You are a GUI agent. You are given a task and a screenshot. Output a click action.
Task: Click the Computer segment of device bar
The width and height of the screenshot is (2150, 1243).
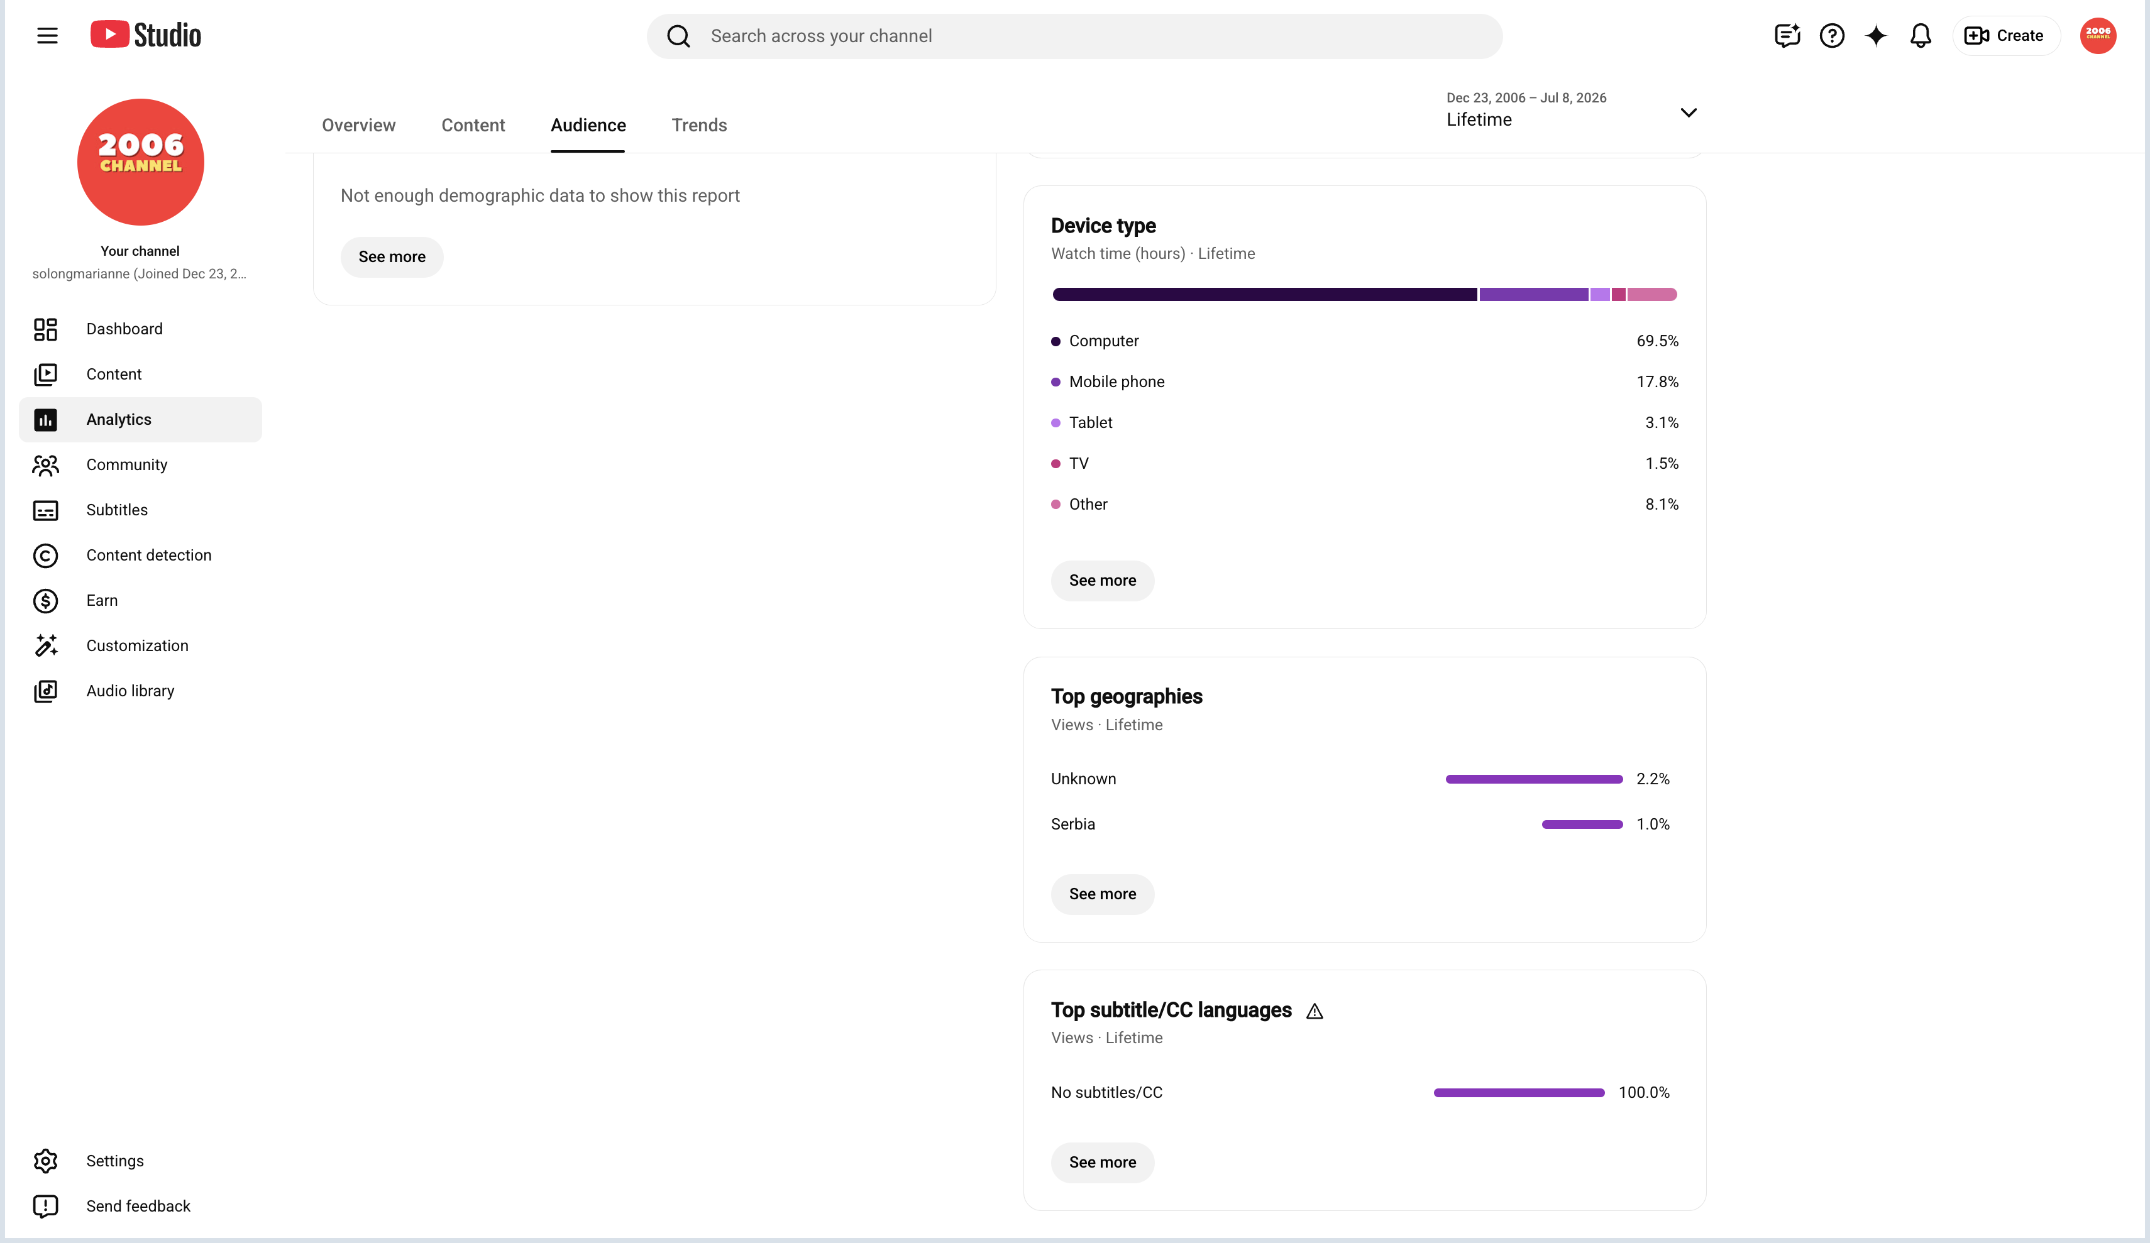1264,294
